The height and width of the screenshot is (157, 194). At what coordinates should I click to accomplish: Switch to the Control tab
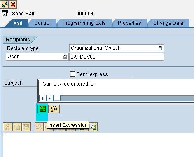[x=42, y=23]
